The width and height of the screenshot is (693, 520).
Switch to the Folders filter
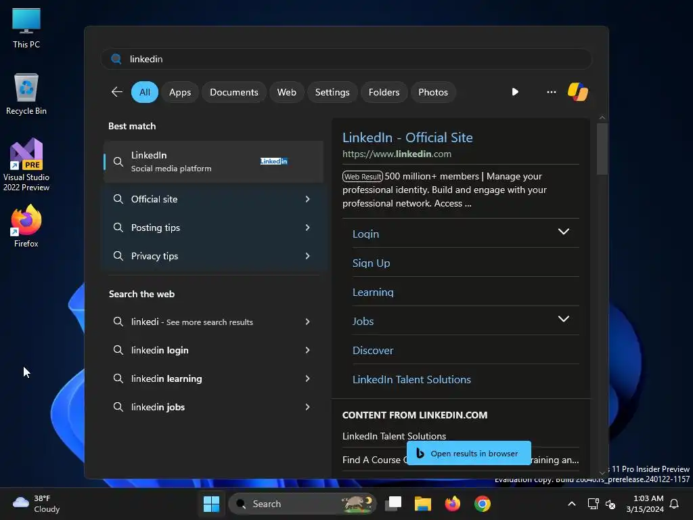384,92
